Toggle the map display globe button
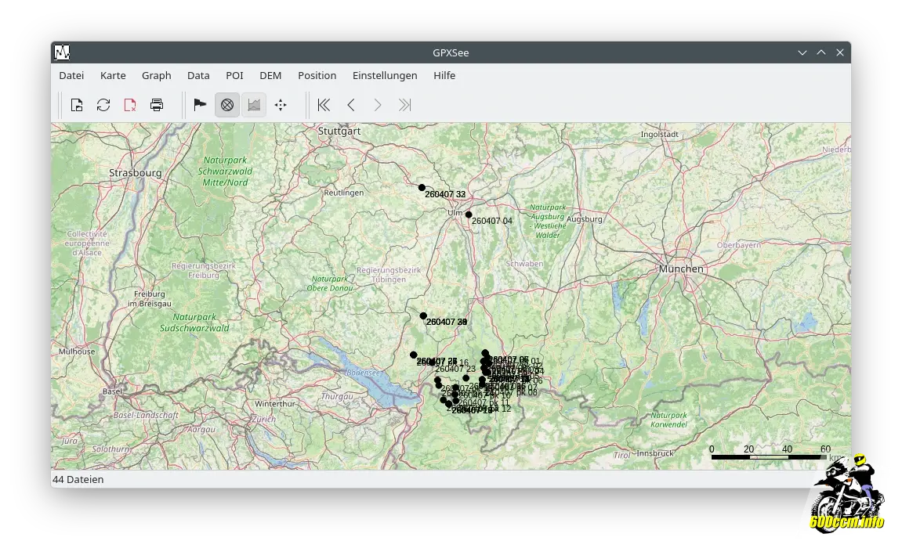 (x=227, y=105)
